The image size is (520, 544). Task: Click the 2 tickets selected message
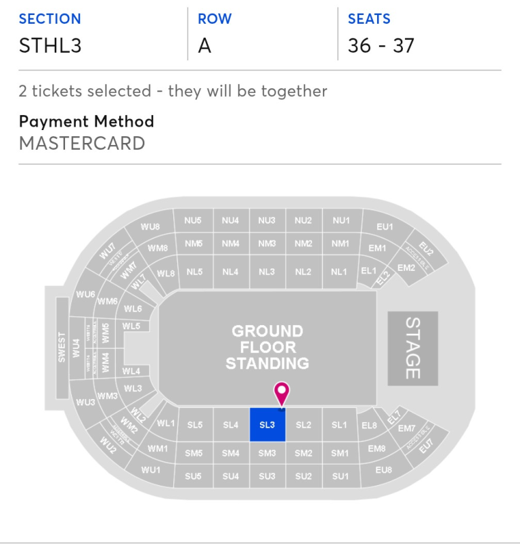pyautogui.click(x=173, y=91)
